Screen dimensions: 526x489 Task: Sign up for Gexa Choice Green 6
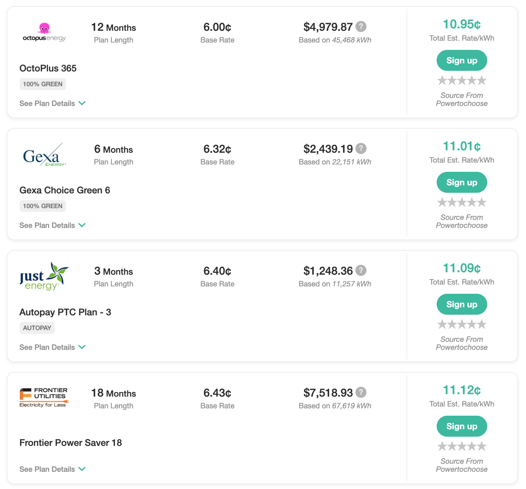(461, 183)
